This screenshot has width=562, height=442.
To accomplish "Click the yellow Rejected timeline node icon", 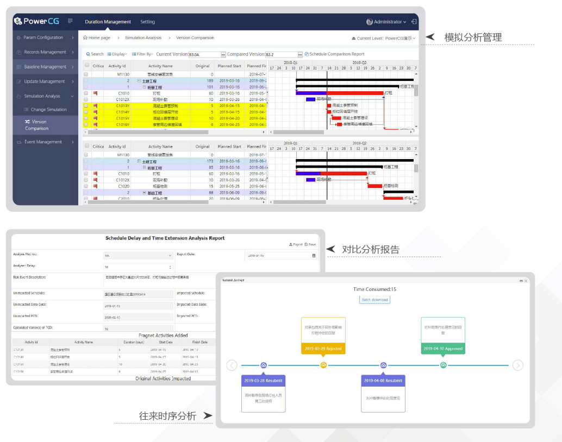I will click(x=323, y=365).
